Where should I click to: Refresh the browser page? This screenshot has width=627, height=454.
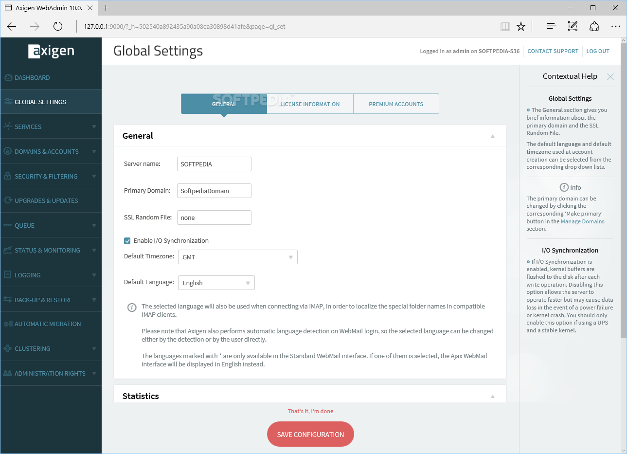(x=58, y=27)
